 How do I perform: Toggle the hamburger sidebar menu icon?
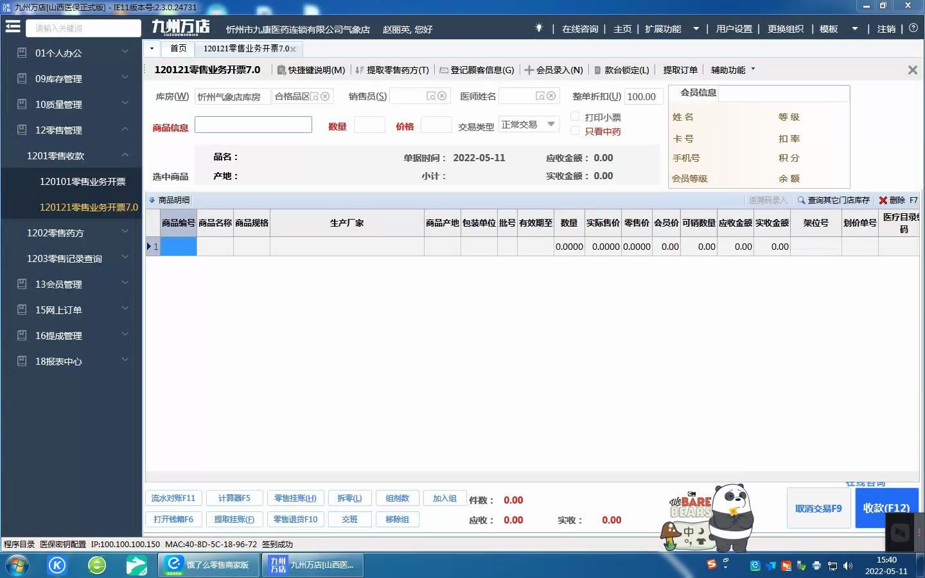click(x=13, y=27)
